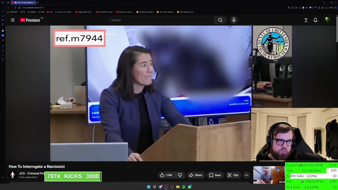338x190 pixels.
Task: Save the video to a playlist
Action: (x=215, y=175)
